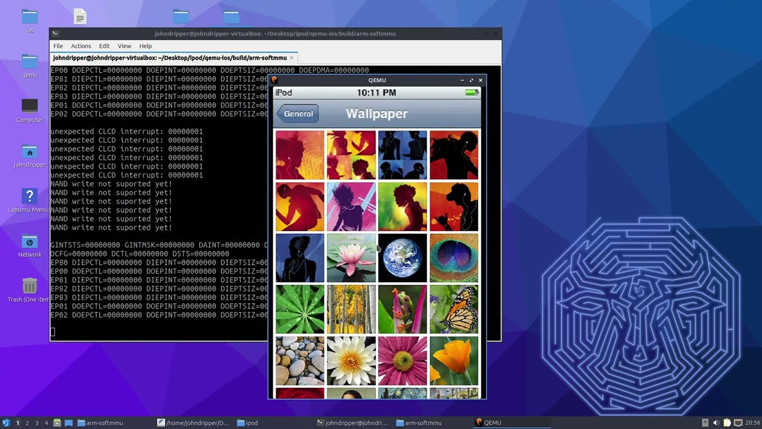This screenshot has height=429, width=762.
Task: Close the terminal tab with its X
Action: click(x=292, y=58)
